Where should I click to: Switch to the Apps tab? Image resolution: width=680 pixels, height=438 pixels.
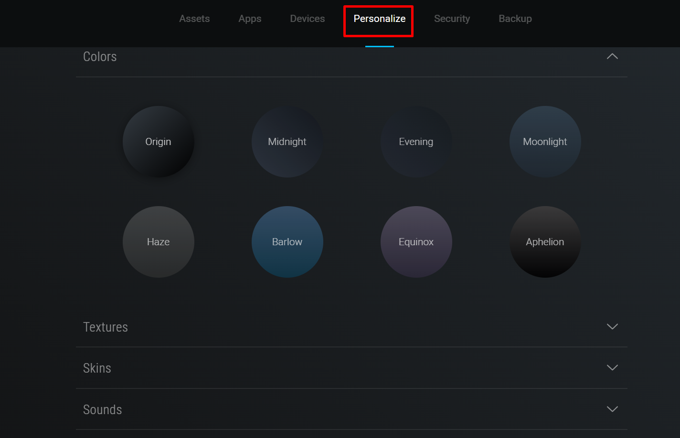[250, 19]
